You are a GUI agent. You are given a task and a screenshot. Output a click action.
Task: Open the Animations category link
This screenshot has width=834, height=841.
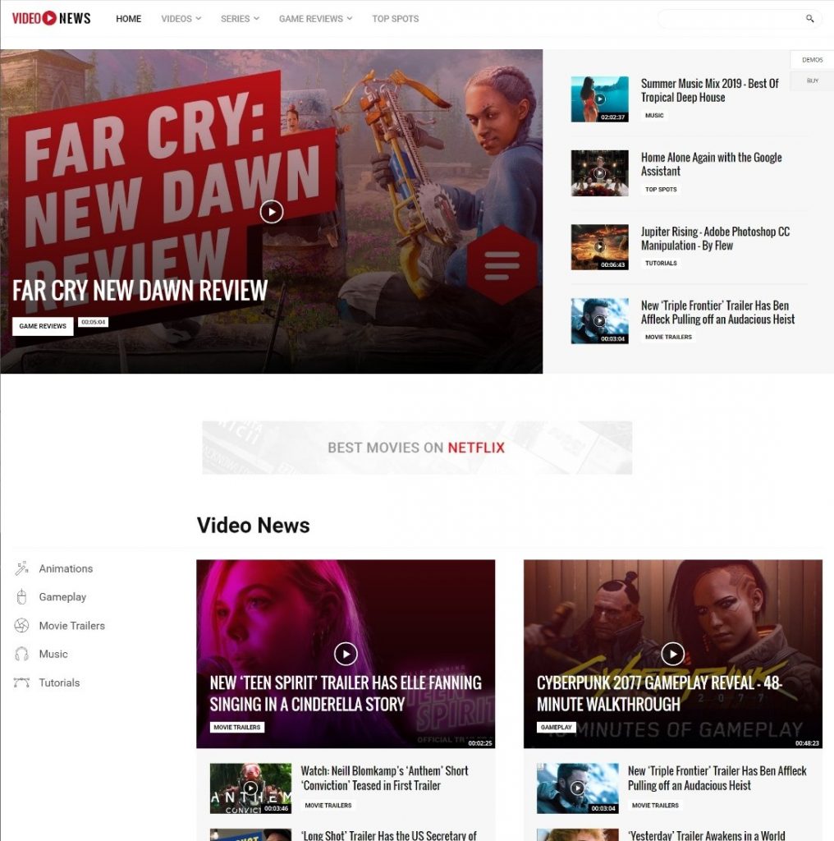pos(66,568)
